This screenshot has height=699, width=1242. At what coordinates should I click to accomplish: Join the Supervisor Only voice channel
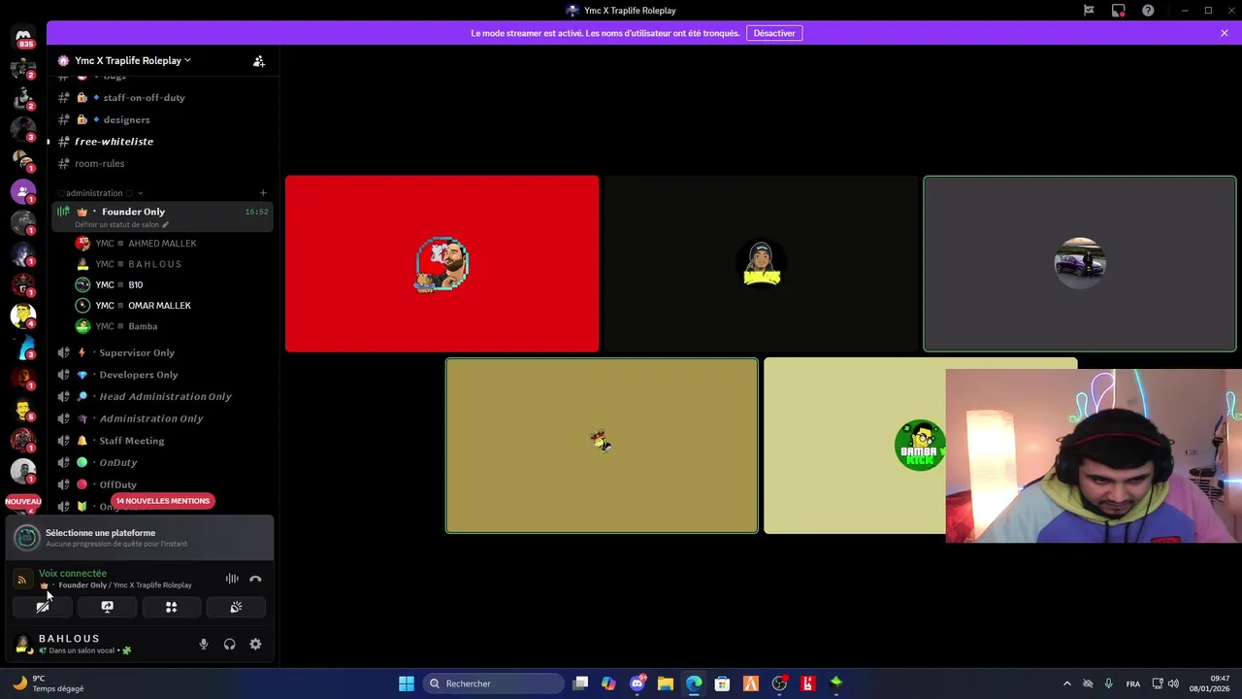160,352
